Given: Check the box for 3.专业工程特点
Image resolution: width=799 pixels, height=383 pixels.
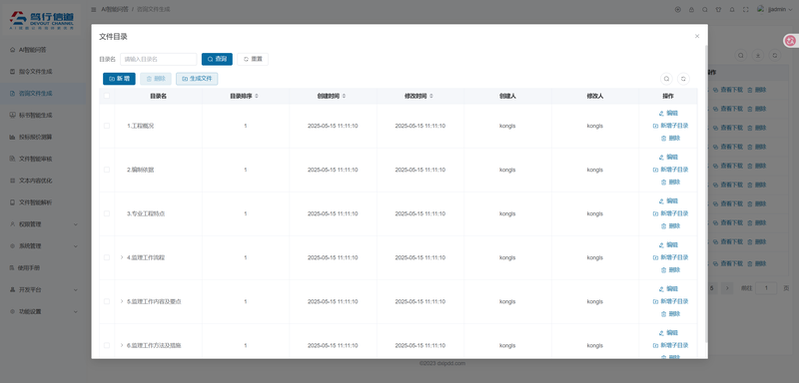Looking at the screenshot, I should (x=107, y=213).
